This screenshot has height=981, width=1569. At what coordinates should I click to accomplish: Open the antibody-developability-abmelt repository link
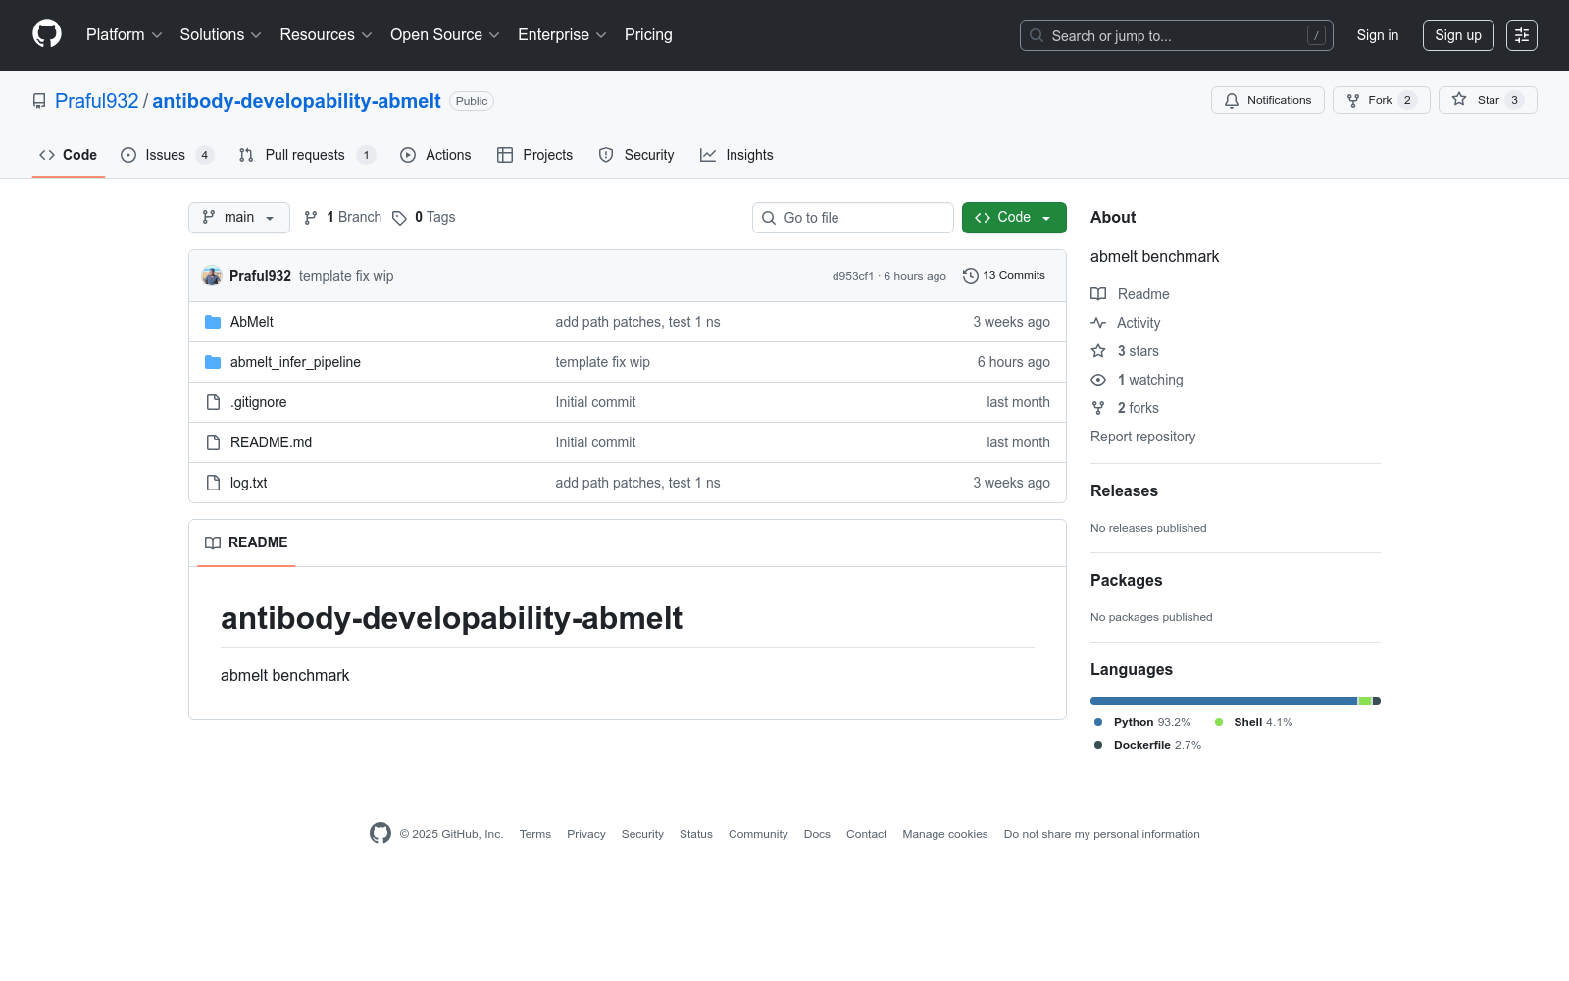point(296,101)
